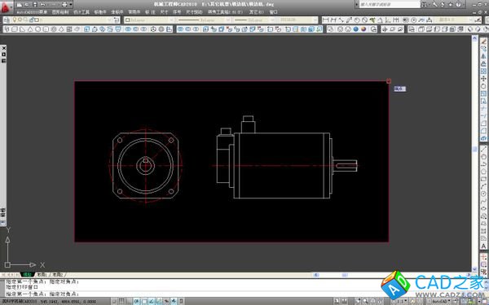Click the print icon in quick access bar
The height and width of the screenshot is (305, 489).
(64, 5)
